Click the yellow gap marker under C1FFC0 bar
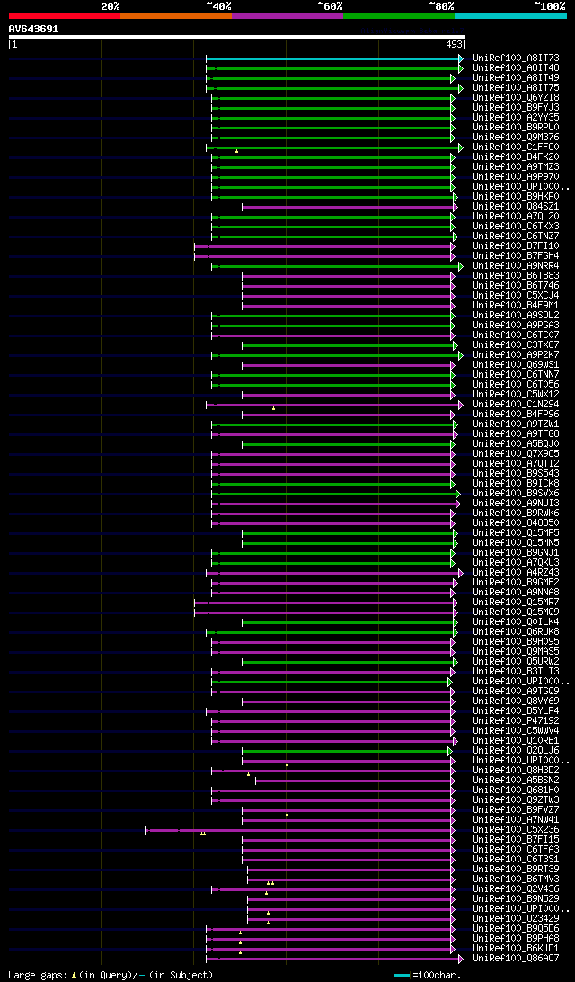Viewport: 575px width, 982px height. point(236,151)
